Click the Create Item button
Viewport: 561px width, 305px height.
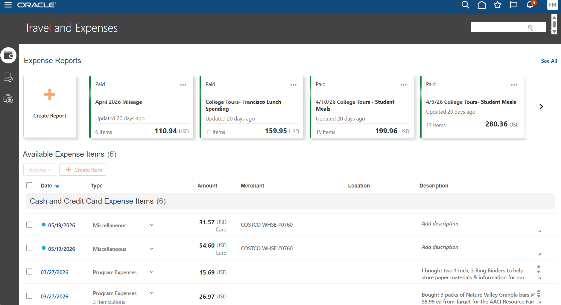tap(83, 170)
